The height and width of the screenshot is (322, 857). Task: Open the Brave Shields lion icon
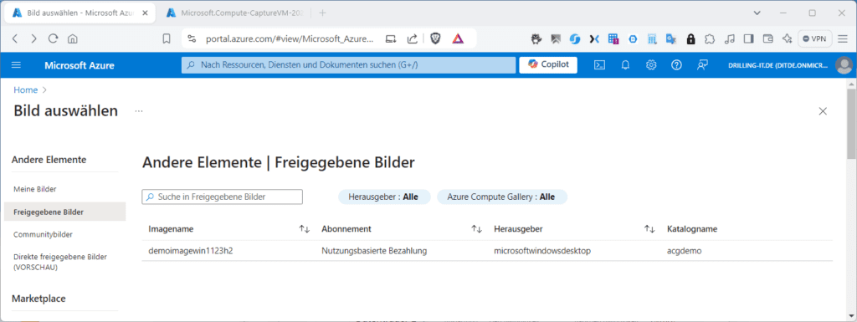(435, 38)
